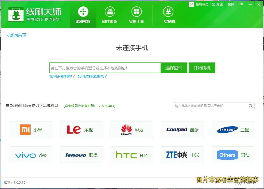Select the 华为 Huawei brand tile
The image size is (264, 189).
(132, 130)
